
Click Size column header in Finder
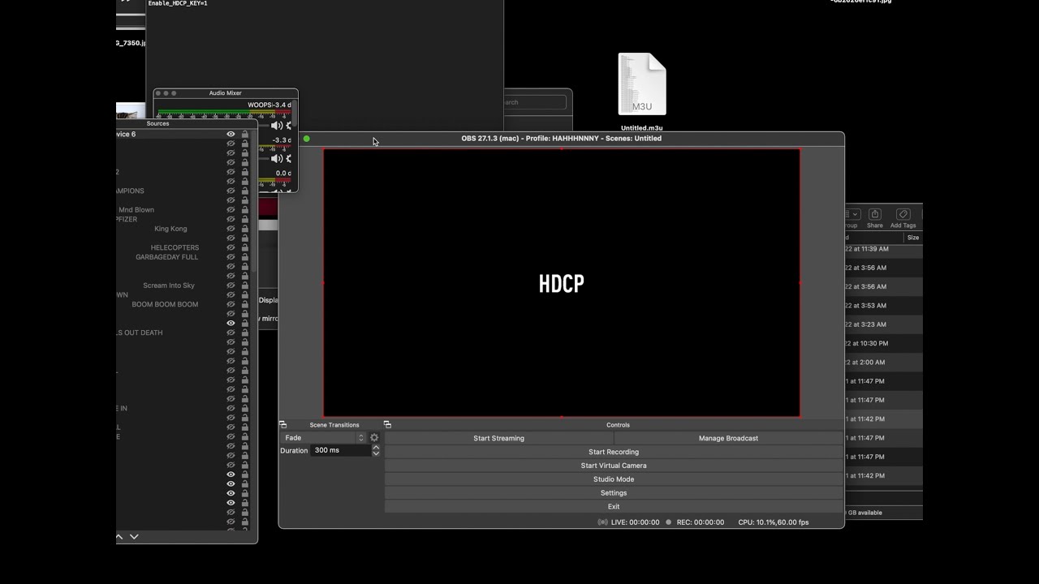click(913, 238)
